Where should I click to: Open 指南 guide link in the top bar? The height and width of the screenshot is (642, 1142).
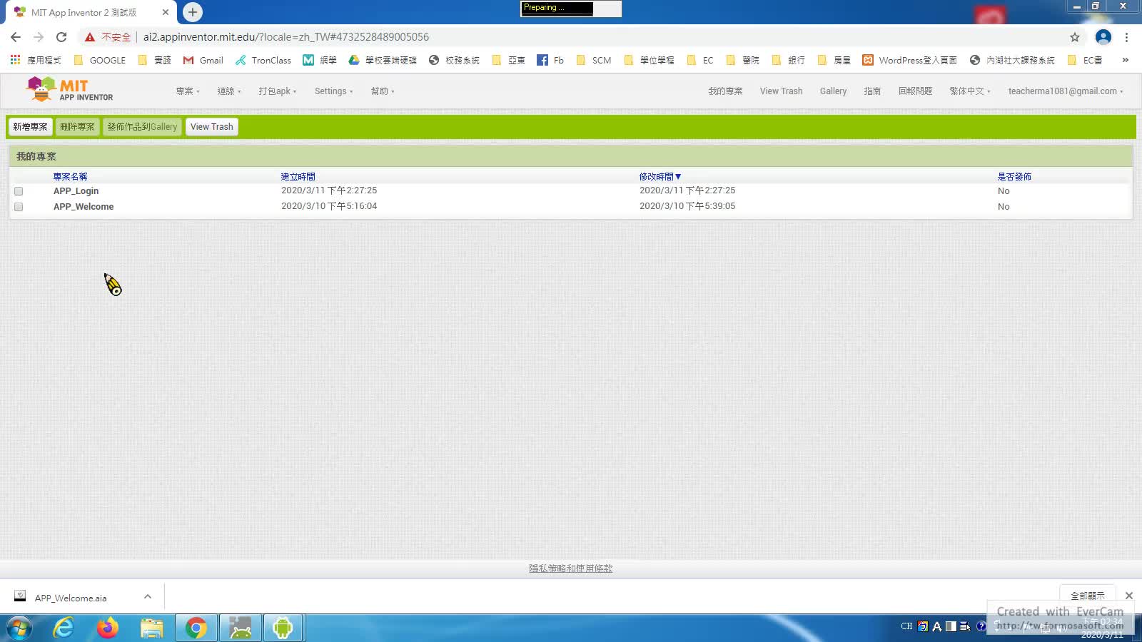click(x=872, y=91)
